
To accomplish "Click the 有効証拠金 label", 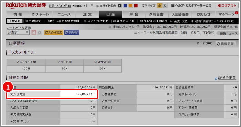I will (106, 87).
